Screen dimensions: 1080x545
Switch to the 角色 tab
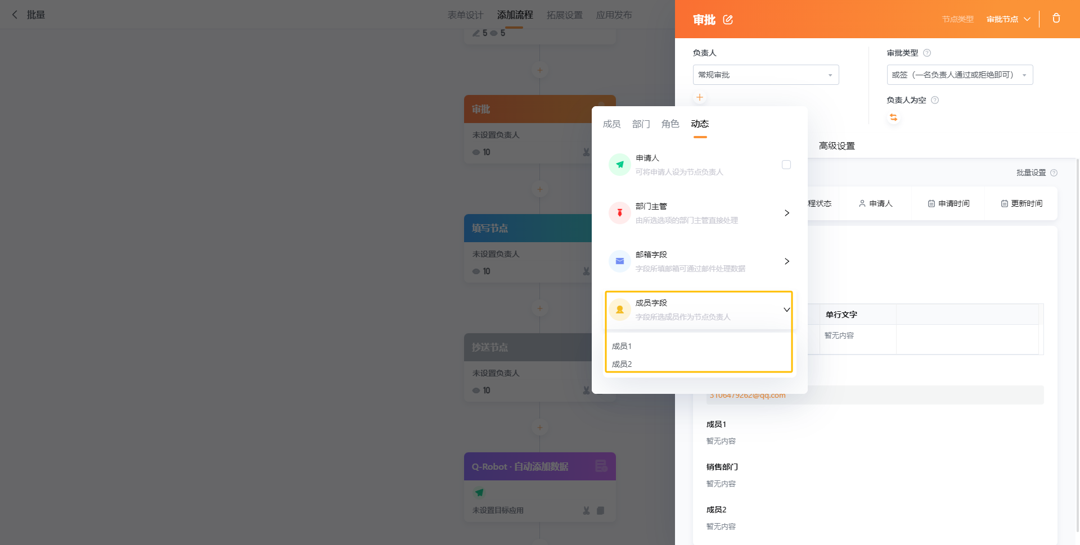[670, 124]
